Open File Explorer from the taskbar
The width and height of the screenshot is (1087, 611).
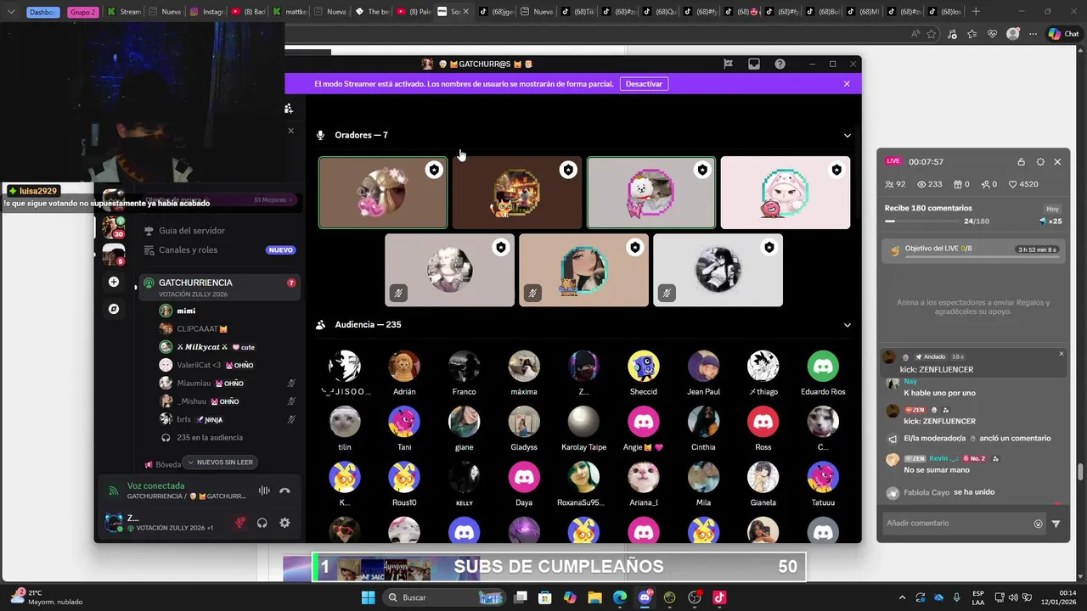click(x=594, y=597)
